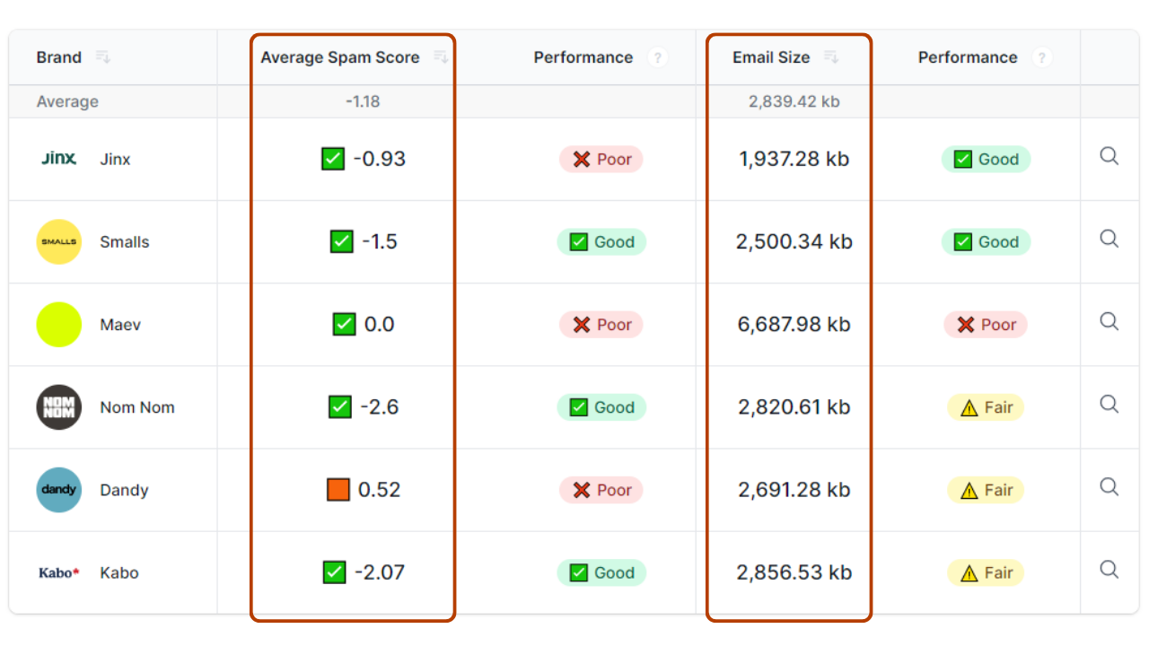Click the Maev lime green logo
This screenshot has height=646, width=1149.
(59, 324)
